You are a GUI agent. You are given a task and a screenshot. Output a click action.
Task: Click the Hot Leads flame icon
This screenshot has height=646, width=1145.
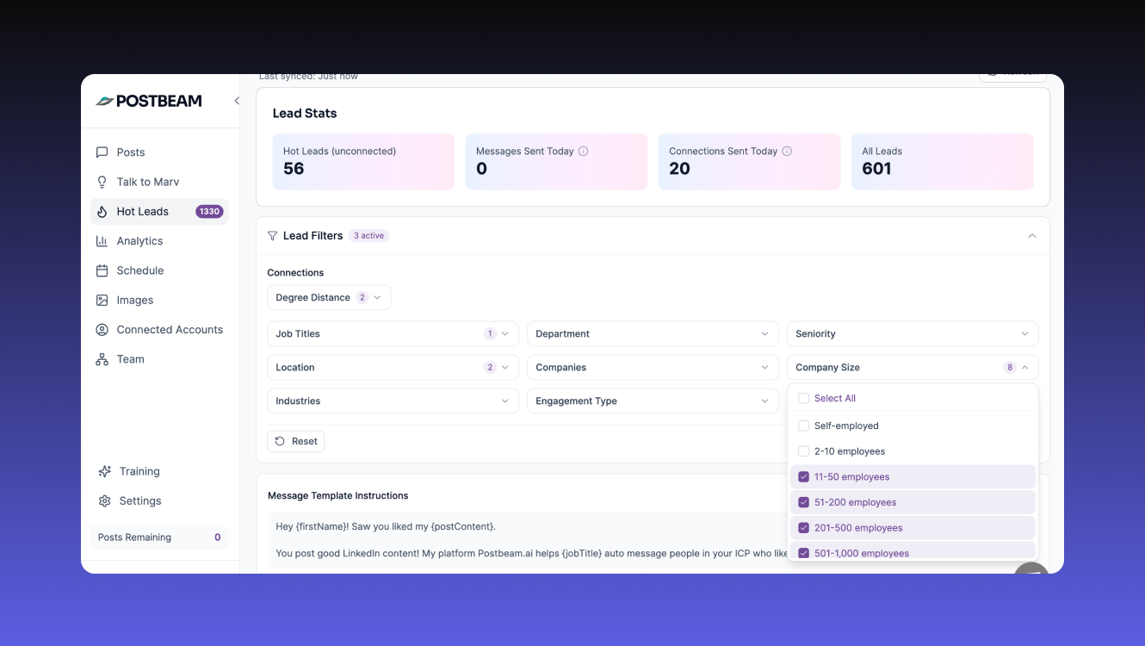click(x=102, y=212)
